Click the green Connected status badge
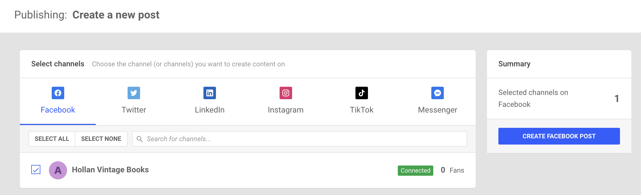The width and height of the screenshot is (641, 195). (415, 170)
